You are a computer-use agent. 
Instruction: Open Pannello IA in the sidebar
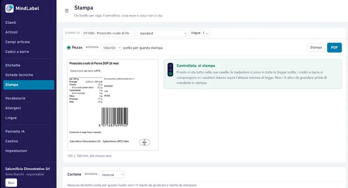(x=15, y=131)
